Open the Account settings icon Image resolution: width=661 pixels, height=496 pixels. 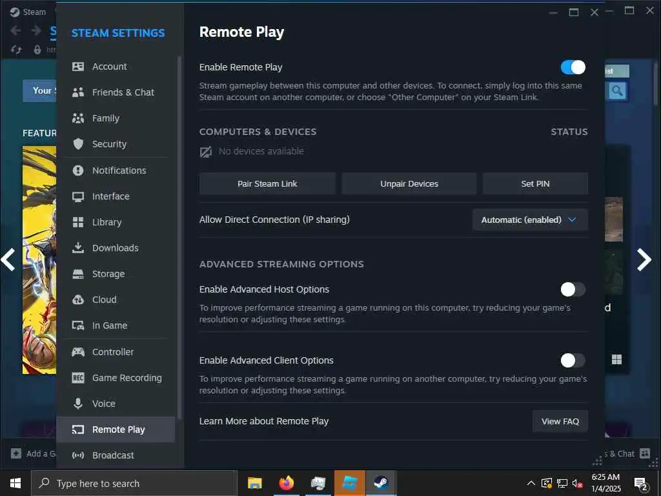pos(78,67)
